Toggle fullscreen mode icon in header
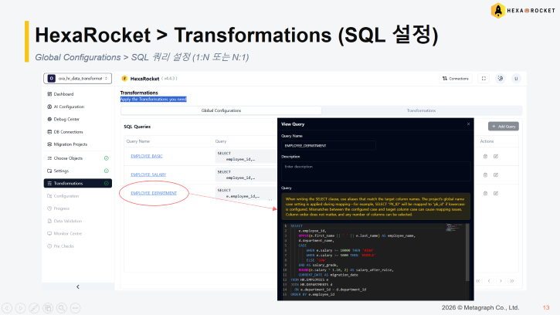 484,79
